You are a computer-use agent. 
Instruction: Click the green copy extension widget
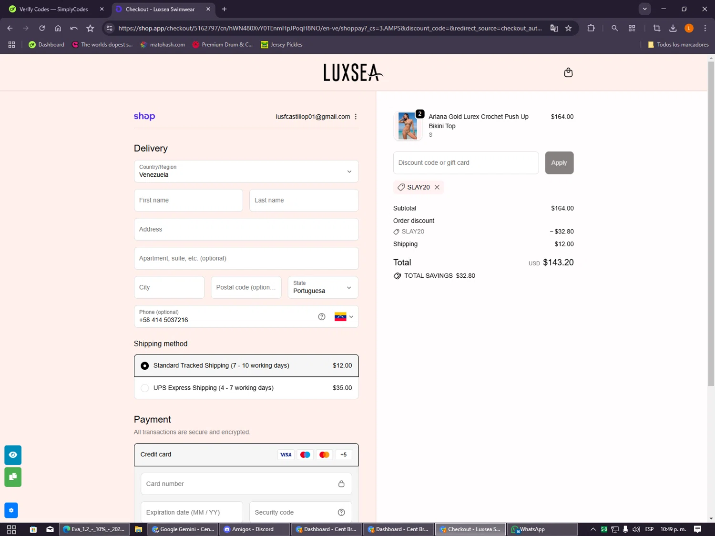tap(13, 477)
